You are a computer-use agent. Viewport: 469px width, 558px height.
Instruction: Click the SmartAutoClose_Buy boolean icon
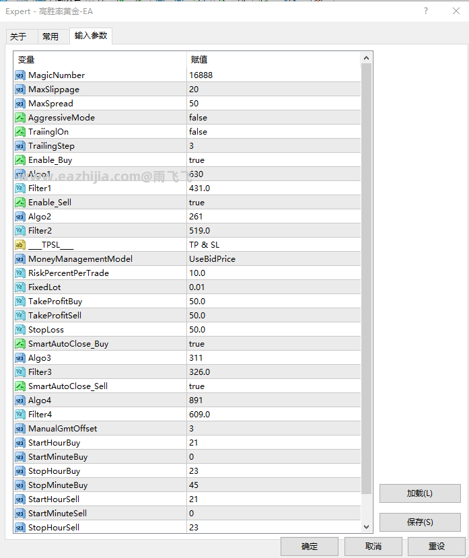pos(20,344)
